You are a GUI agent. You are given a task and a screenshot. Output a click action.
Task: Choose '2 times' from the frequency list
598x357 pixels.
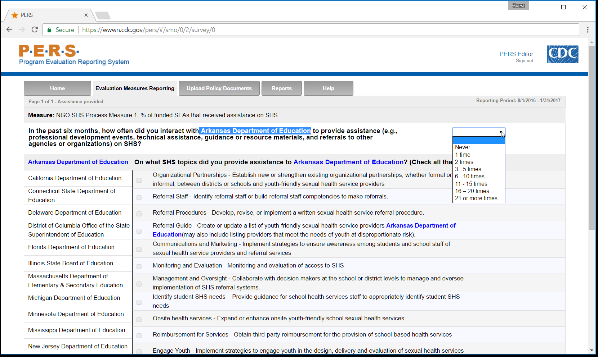click(x=479, y=162)
